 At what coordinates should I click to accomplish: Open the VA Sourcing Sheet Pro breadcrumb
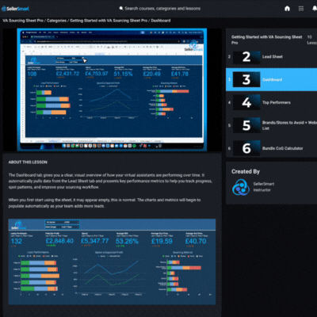click(x=23, y=21)
